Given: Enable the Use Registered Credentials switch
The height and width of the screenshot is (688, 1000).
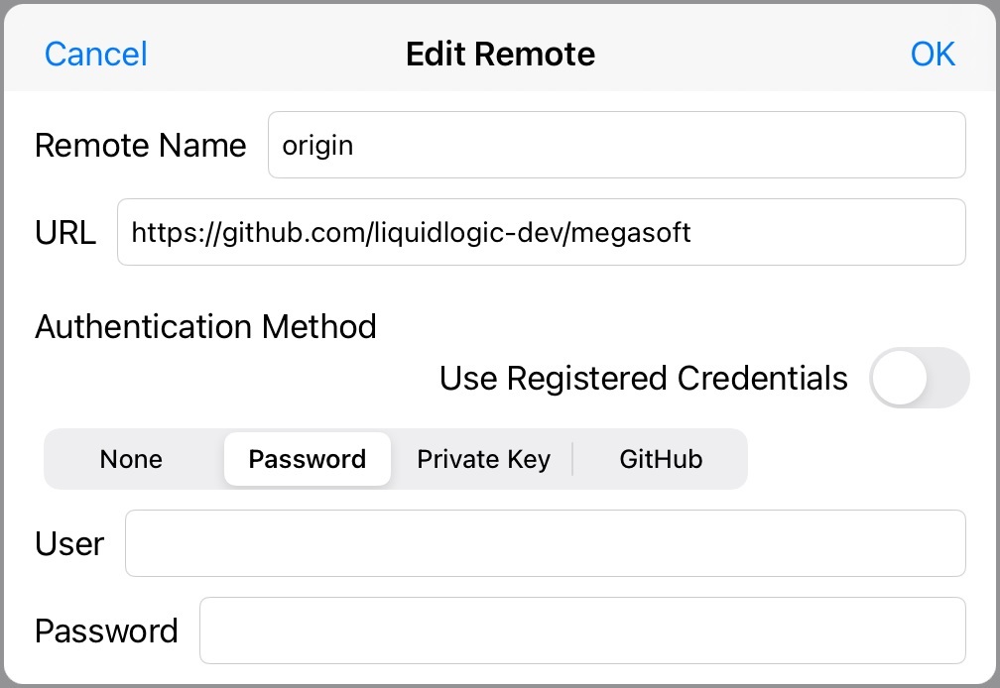Looking at the screenshot, I should coord(919,379).
